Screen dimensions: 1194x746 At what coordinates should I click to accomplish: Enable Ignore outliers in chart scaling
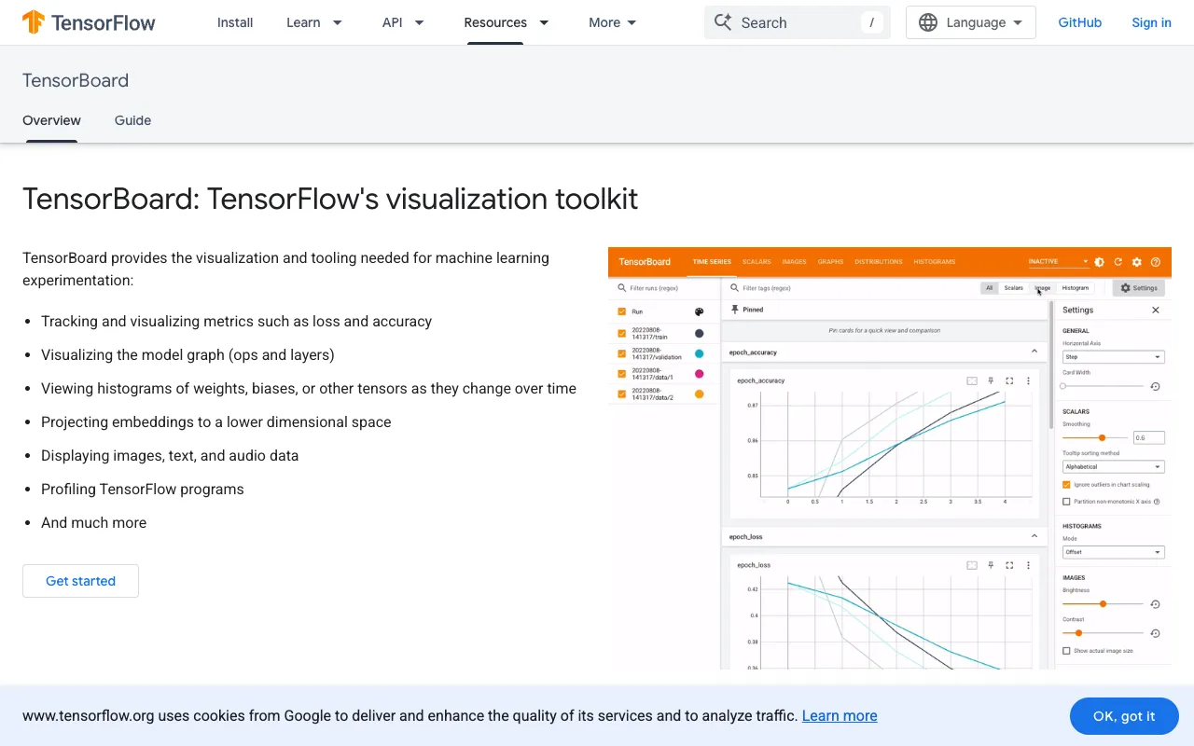pos(1067,484)
